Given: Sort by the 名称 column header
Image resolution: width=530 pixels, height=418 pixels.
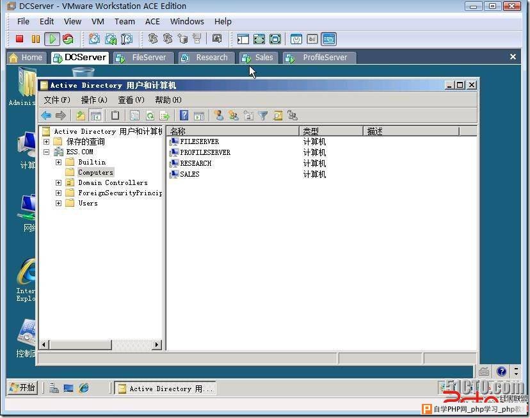Looking at the screenshot, I should pyautogui.click(x=233, y=131).
